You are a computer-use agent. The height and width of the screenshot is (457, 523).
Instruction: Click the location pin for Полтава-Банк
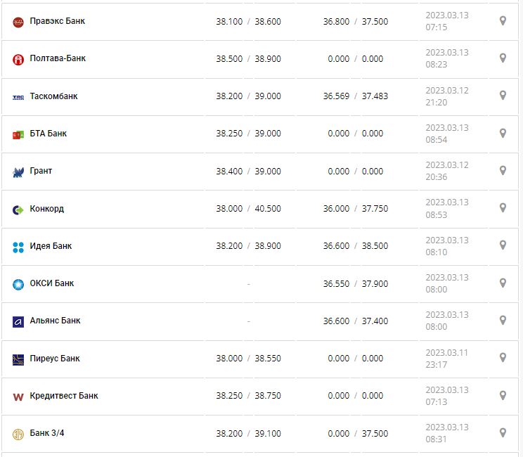click(503, 58)
